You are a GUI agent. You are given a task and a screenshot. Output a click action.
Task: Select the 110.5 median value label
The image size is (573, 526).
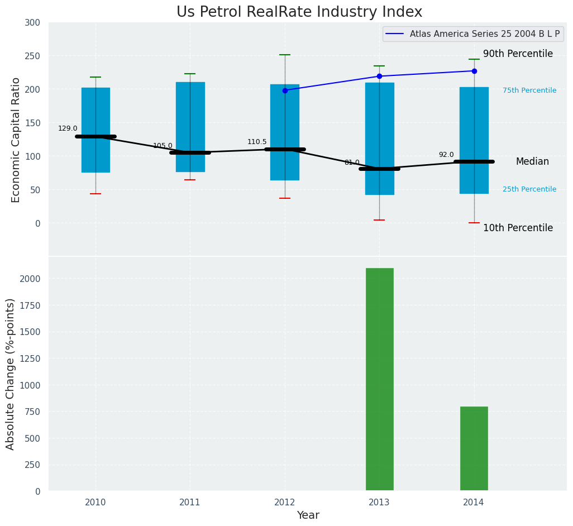pos(257,142)
